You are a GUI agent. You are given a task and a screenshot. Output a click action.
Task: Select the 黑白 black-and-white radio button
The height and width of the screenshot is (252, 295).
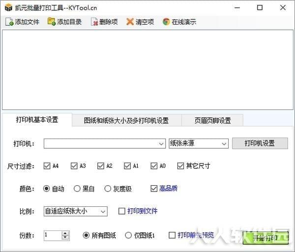tap(77, 189)
